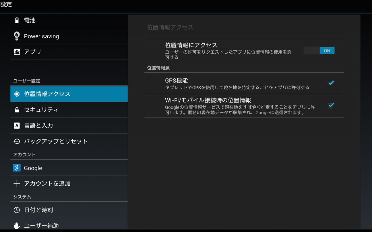The image size is (372, 232).
Task: Click the システム section header
Action: (22, 197)
